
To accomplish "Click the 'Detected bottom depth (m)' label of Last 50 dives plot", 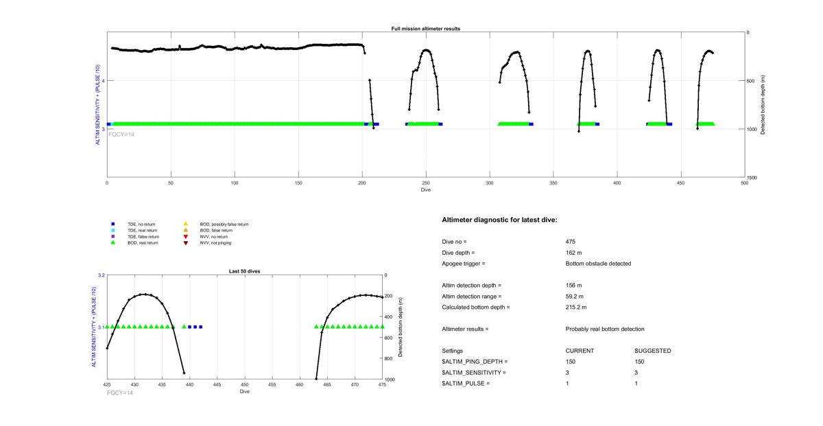I will click(400, 327).
